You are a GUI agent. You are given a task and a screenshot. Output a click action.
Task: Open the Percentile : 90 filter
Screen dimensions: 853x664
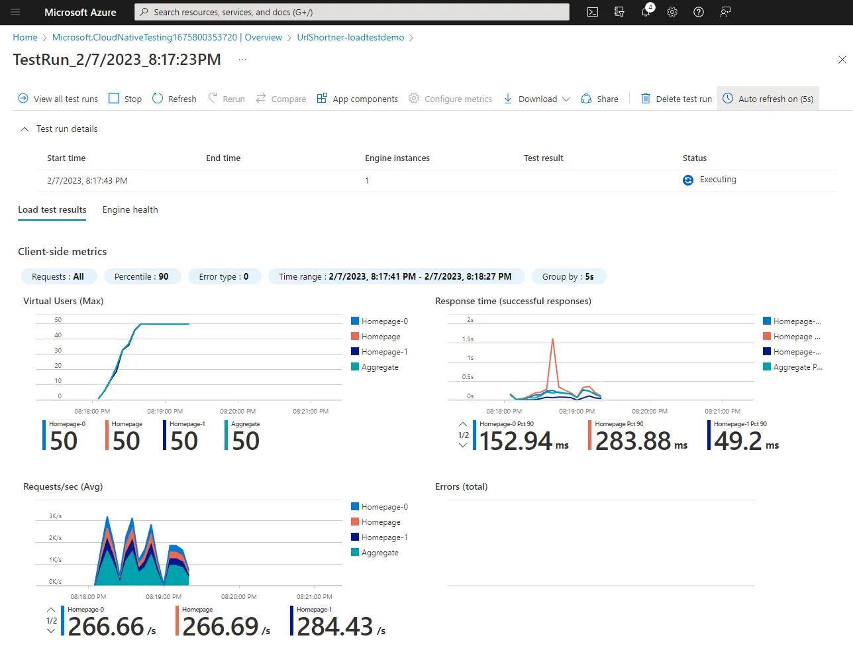point(142,276)
